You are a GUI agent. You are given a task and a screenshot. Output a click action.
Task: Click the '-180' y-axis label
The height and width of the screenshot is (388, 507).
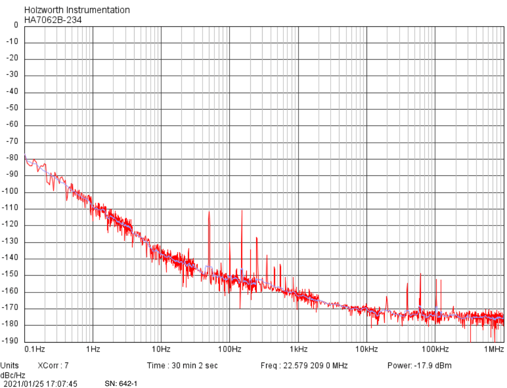point(10,323)
